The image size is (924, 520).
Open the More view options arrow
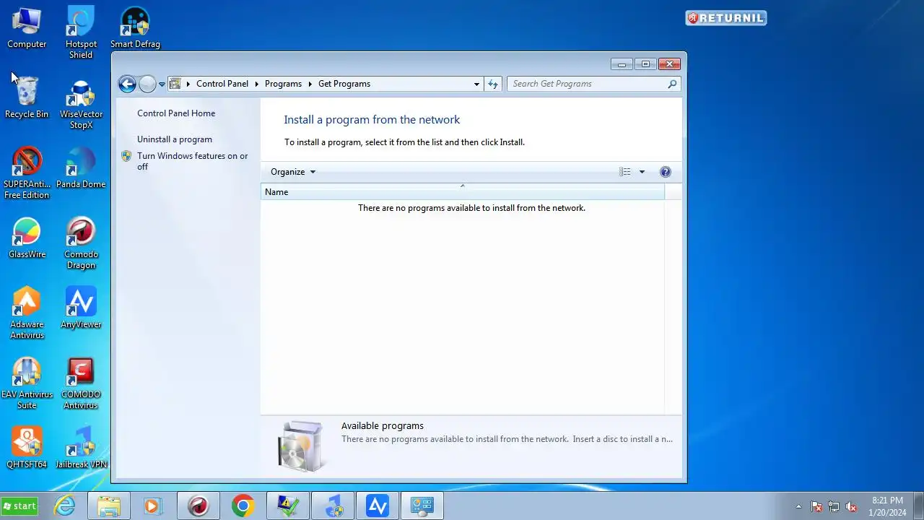click(x=642, y=172)
